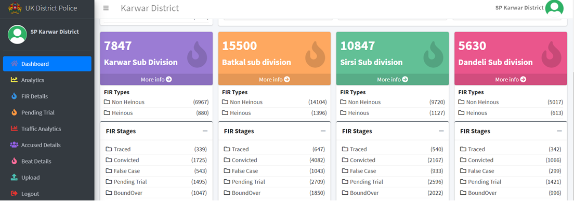Click the Upload icon in sidebar
This screenshot has height=202, width=574.
pyautogui.click(x=14, y=177)
